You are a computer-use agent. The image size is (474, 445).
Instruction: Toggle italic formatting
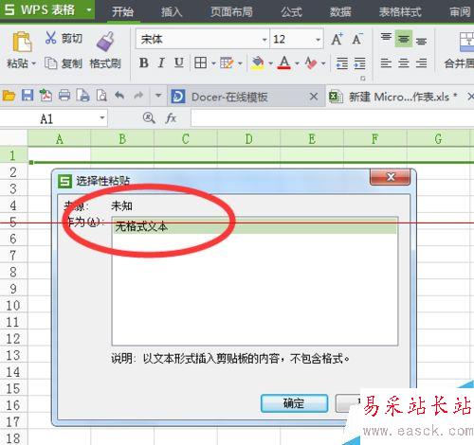(x=161, y=62)
